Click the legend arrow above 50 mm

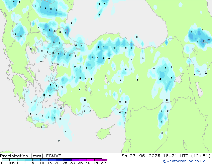tap(106, 160)
